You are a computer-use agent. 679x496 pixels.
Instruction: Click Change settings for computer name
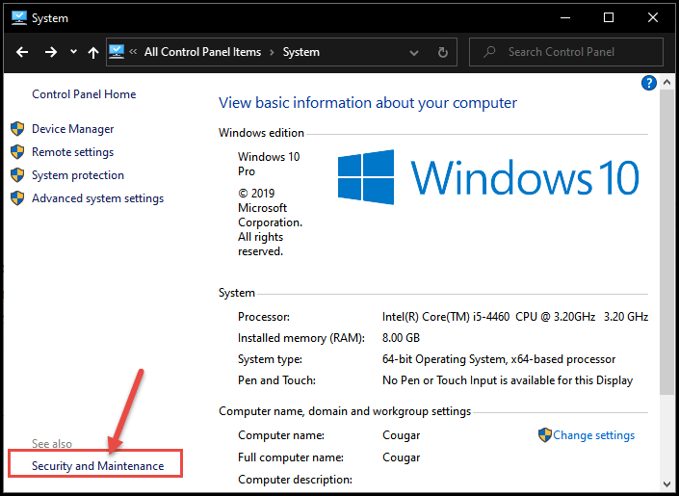pyautogui.click(x=593, y=435)
